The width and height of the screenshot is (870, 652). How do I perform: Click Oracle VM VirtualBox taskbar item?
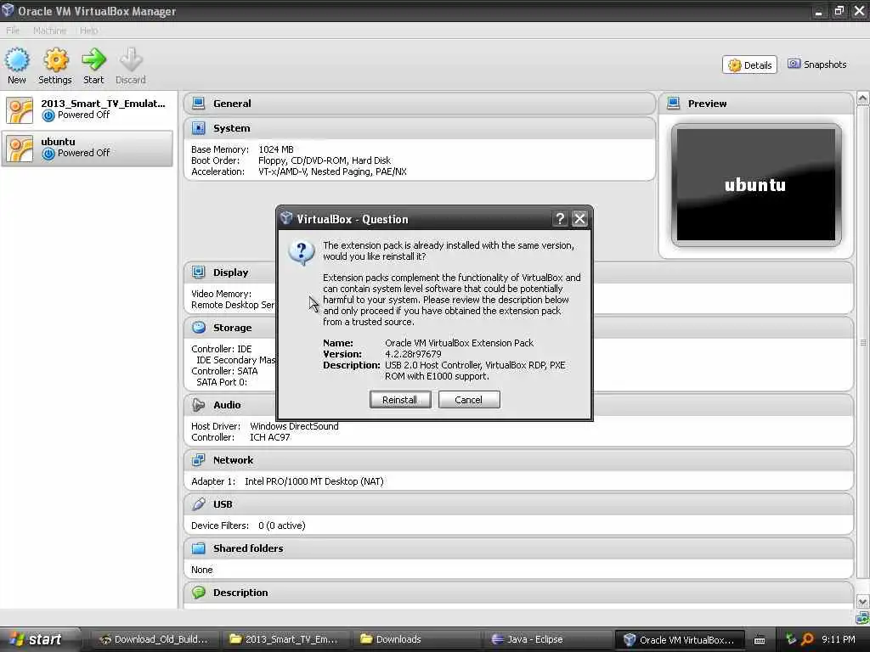678,640
